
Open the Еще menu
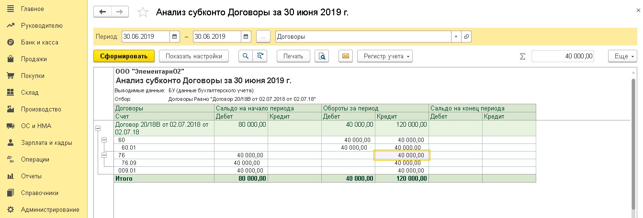[x=622, y=56]
